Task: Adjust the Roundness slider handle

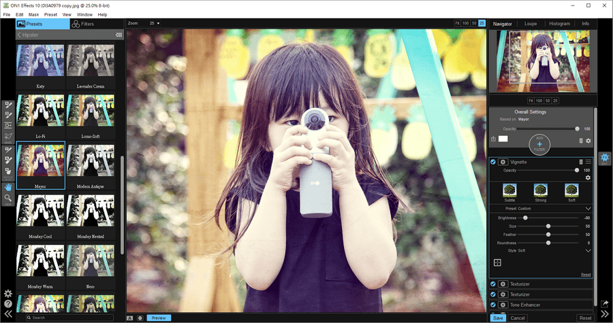Action: [x=548, y=243]
